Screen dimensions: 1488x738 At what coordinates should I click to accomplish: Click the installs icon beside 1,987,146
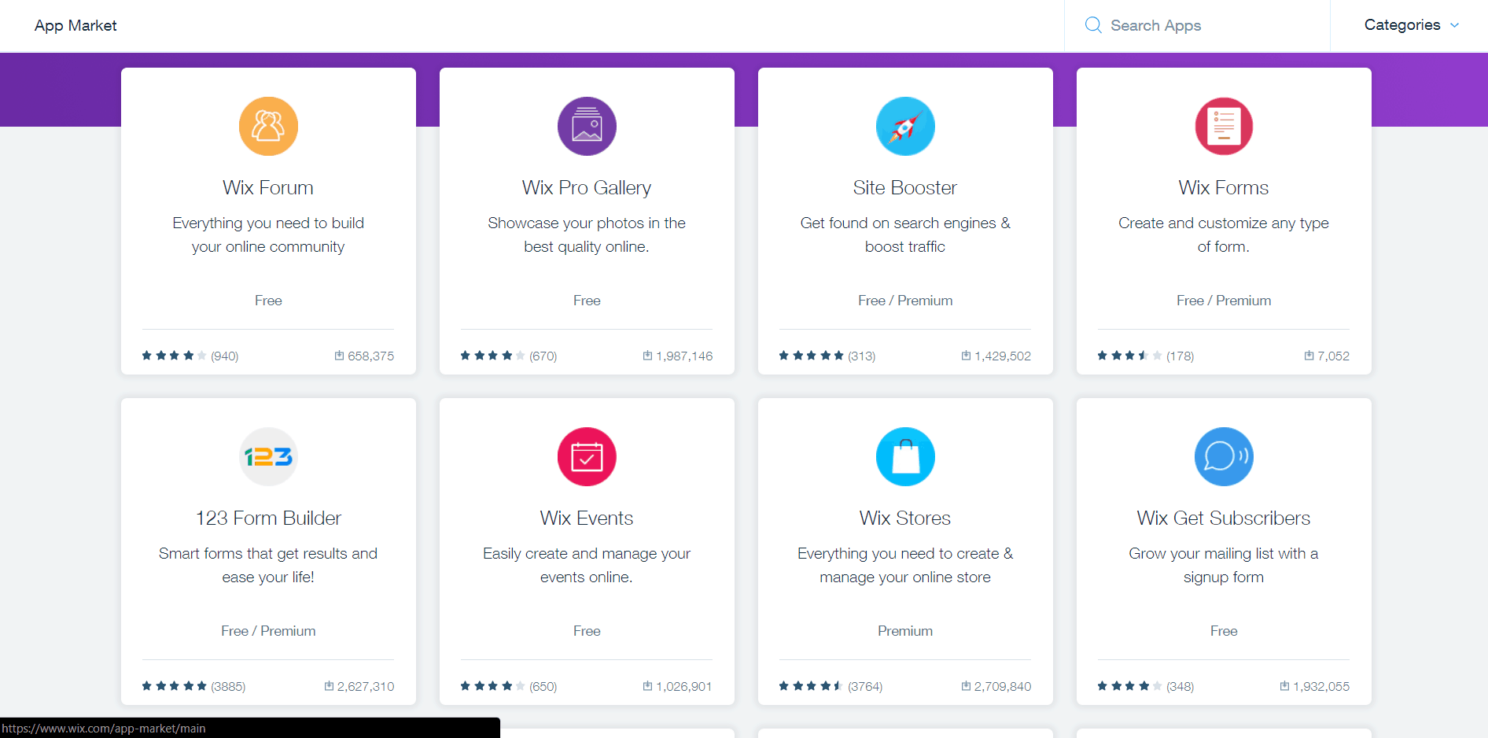[647, 356]
